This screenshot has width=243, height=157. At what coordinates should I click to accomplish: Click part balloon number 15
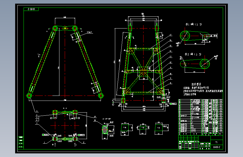point(170,46)
